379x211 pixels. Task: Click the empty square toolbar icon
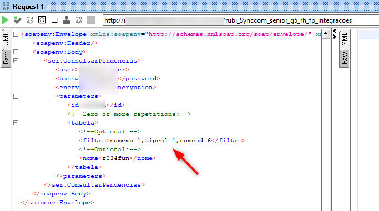click(54, 20)
